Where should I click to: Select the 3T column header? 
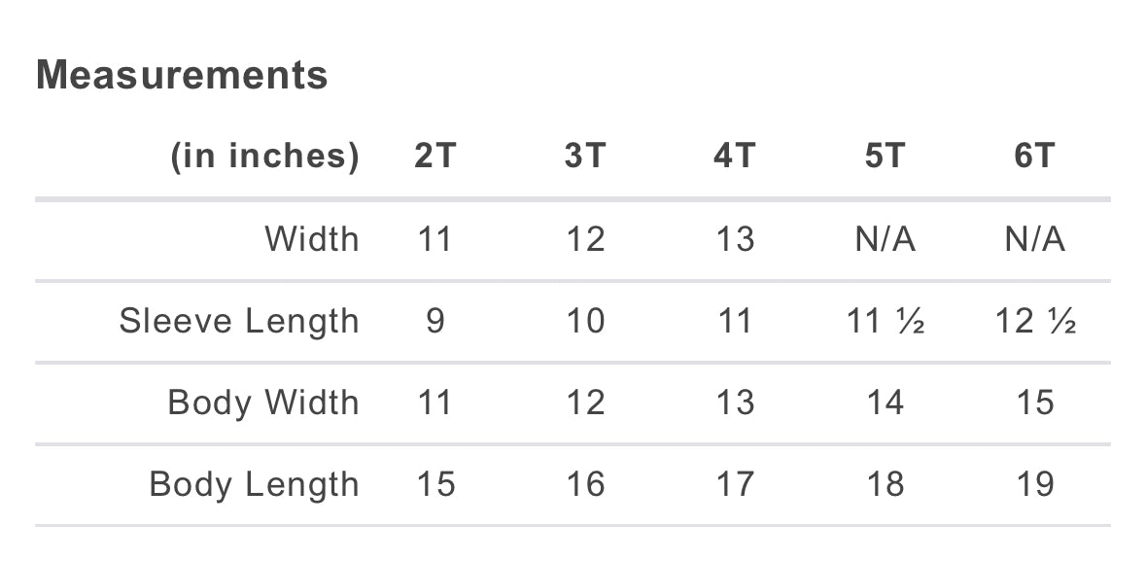pyautogui.click(x=585, y=156)
